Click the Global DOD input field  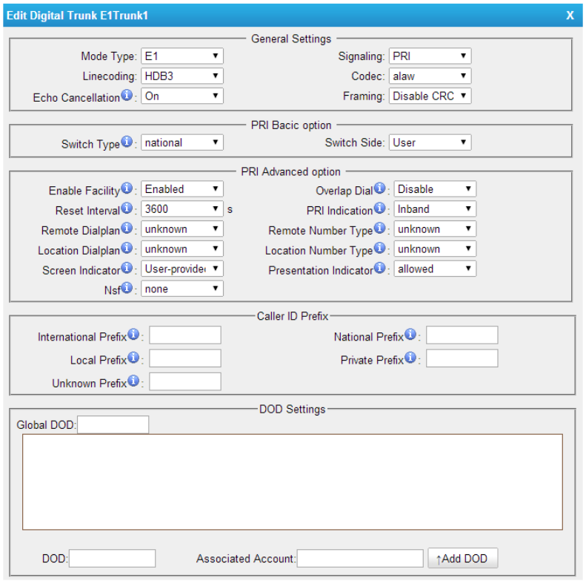113,424
